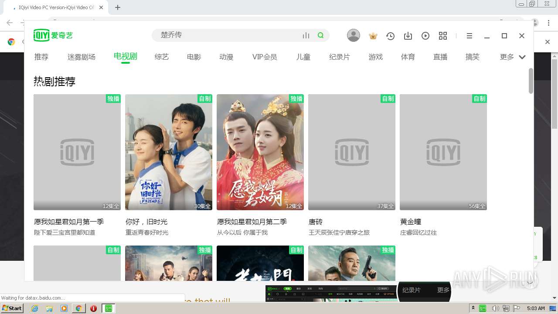
Task: Click iQIYI icon in system tray
Action: (x=483, y=308)
